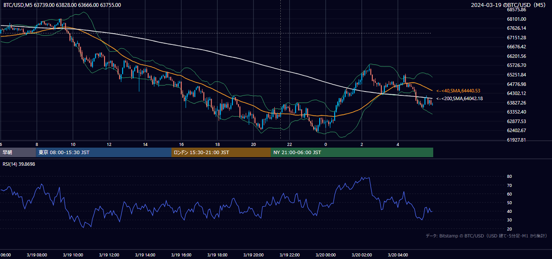This screenshot has width=552, height=259.
Task: Click price axis value 66201.56
Action: pos(516,56)
